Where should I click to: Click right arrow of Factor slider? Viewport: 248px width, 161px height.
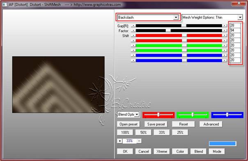(x=225, y=30)
